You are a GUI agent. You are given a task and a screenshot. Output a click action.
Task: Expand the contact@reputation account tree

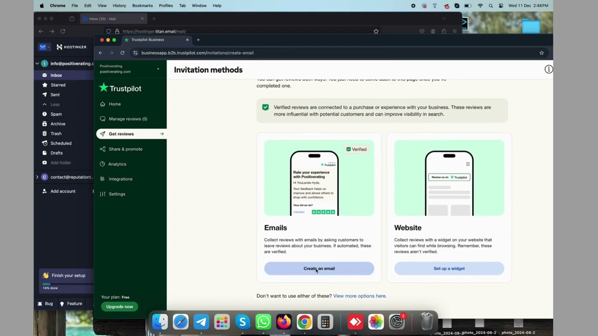37,177
